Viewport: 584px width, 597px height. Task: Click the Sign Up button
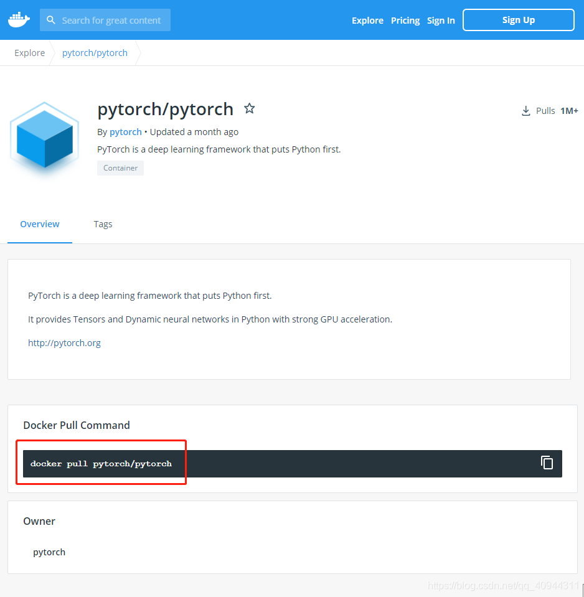coord(519,20)
